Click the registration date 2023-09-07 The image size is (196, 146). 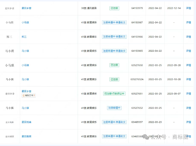pyautogui.click(x=174, y=94)
